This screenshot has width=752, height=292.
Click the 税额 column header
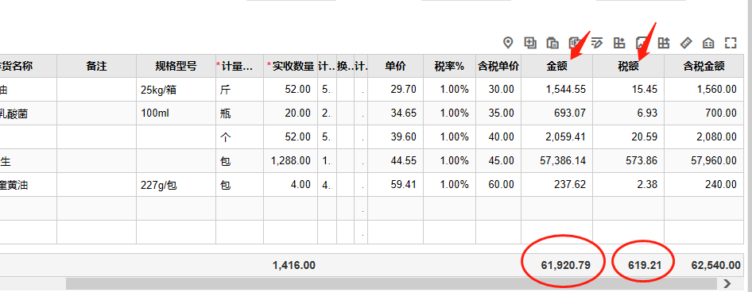(628, 66)
